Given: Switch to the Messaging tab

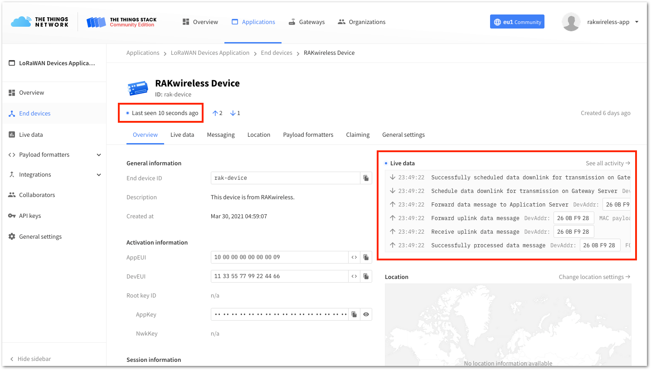Looking at the screenshot, I should pos(221,135).
